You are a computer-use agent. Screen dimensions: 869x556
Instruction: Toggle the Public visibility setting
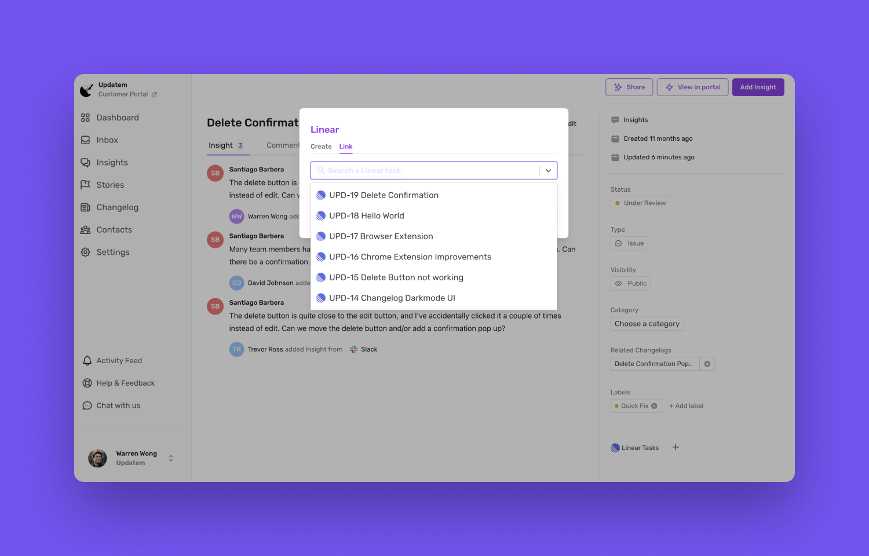[631, 284]
